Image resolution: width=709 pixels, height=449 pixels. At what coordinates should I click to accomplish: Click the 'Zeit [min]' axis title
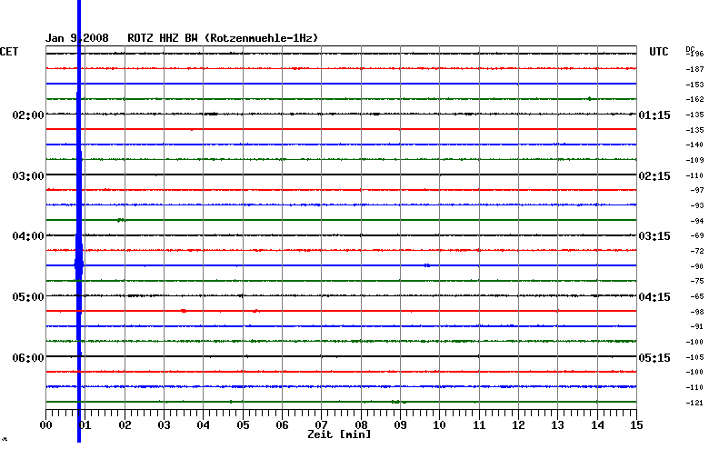click(339, 434)
